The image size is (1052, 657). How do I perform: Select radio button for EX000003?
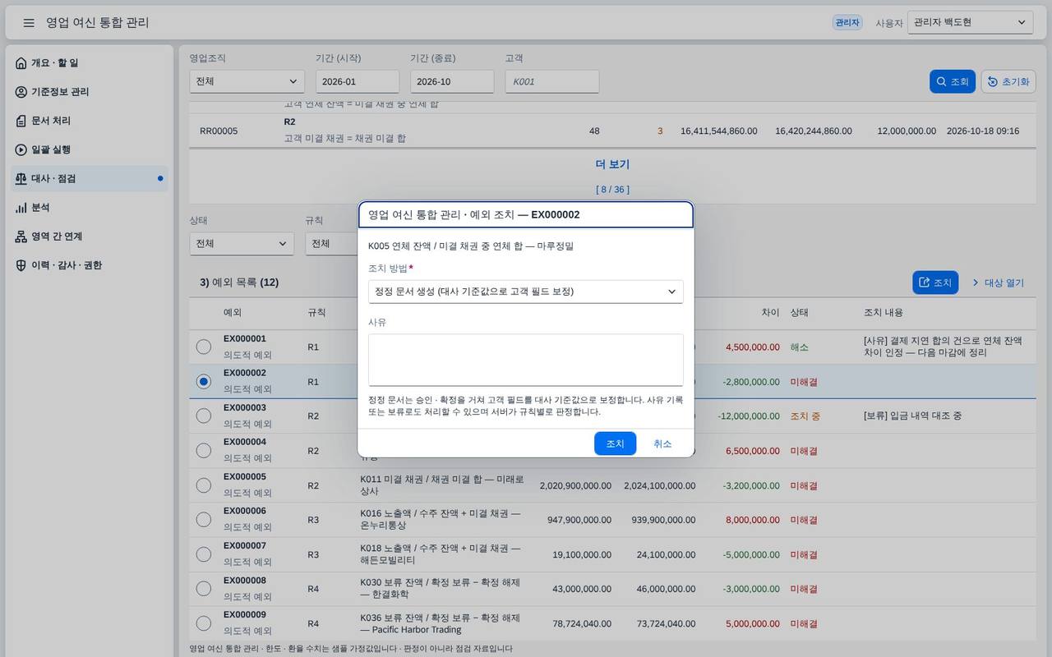click(x=204, y=416)
